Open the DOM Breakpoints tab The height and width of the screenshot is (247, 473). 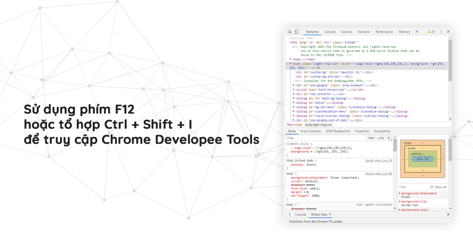click(x=338, y=131)
